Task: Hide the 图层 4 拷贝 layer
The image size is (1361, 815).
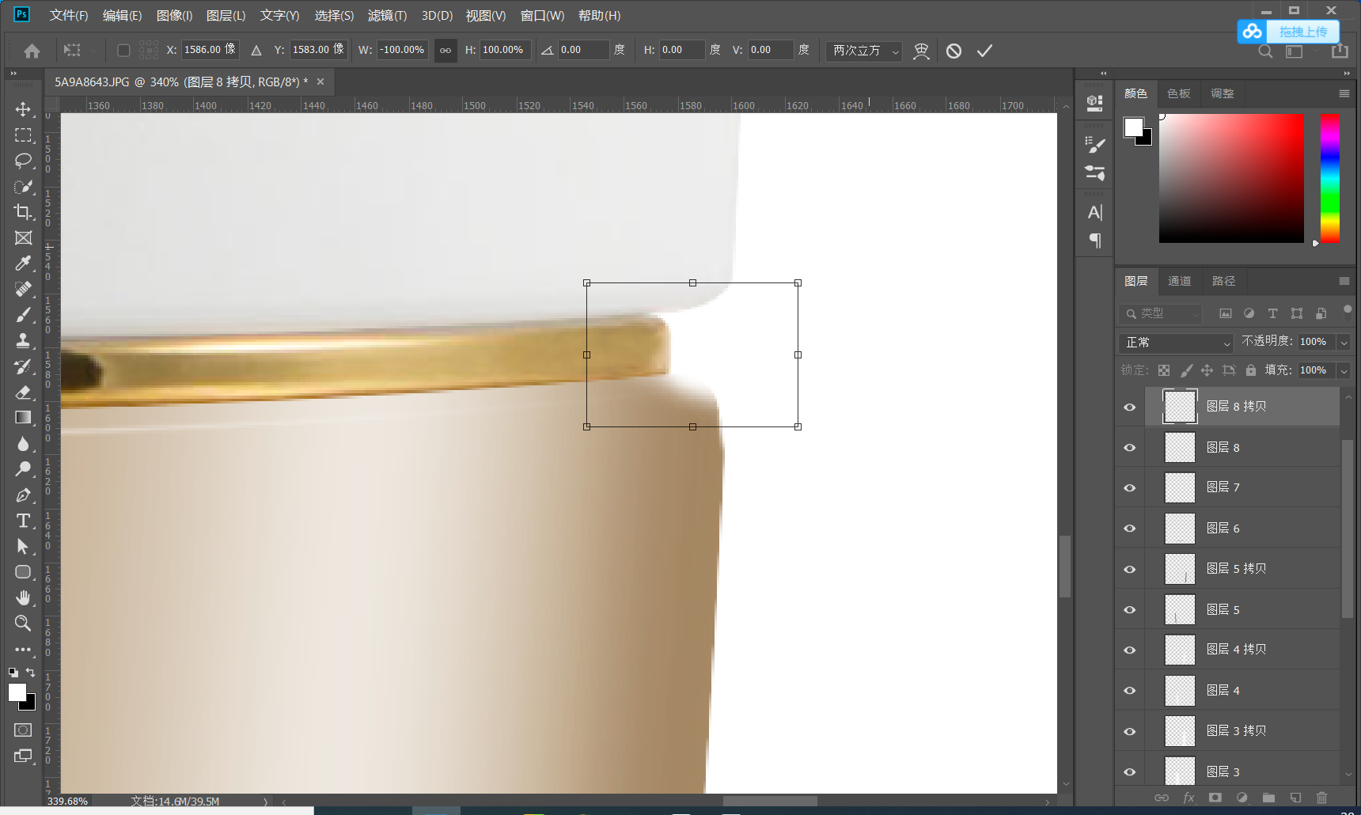Action: tap(1130, 650)
